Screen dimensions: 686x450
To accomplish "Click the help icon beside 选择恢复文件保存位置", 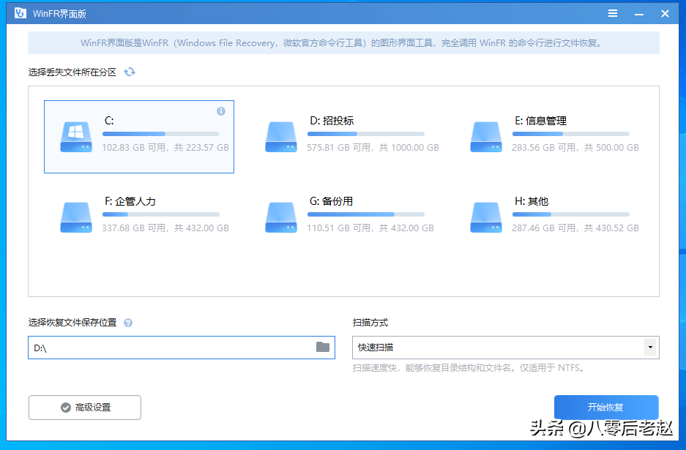I will click(x=128, y=322).
